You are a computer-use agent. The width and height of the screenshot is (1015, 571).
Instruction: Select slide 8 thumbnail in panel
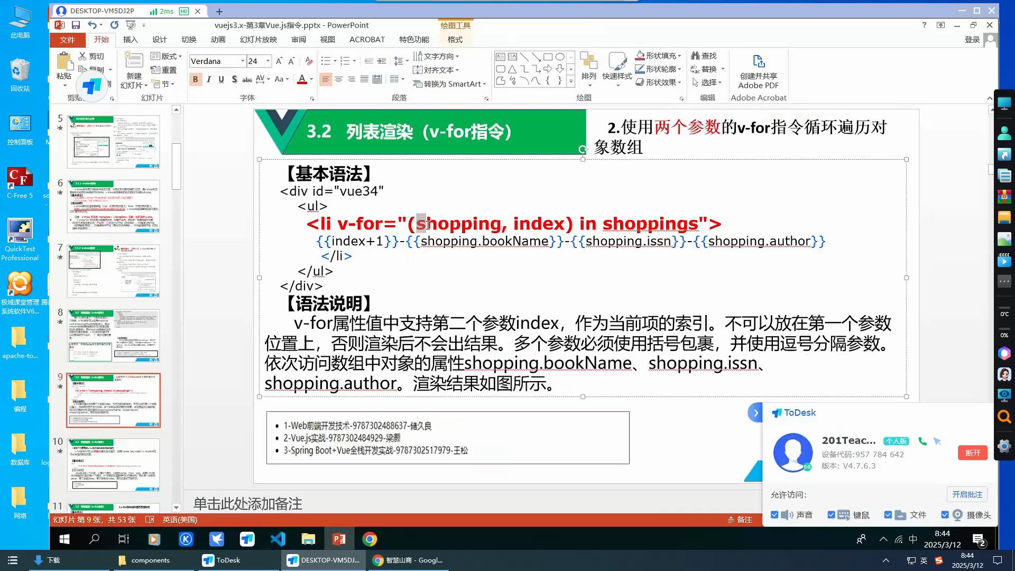pyautogui.click(x=113, y=336)
